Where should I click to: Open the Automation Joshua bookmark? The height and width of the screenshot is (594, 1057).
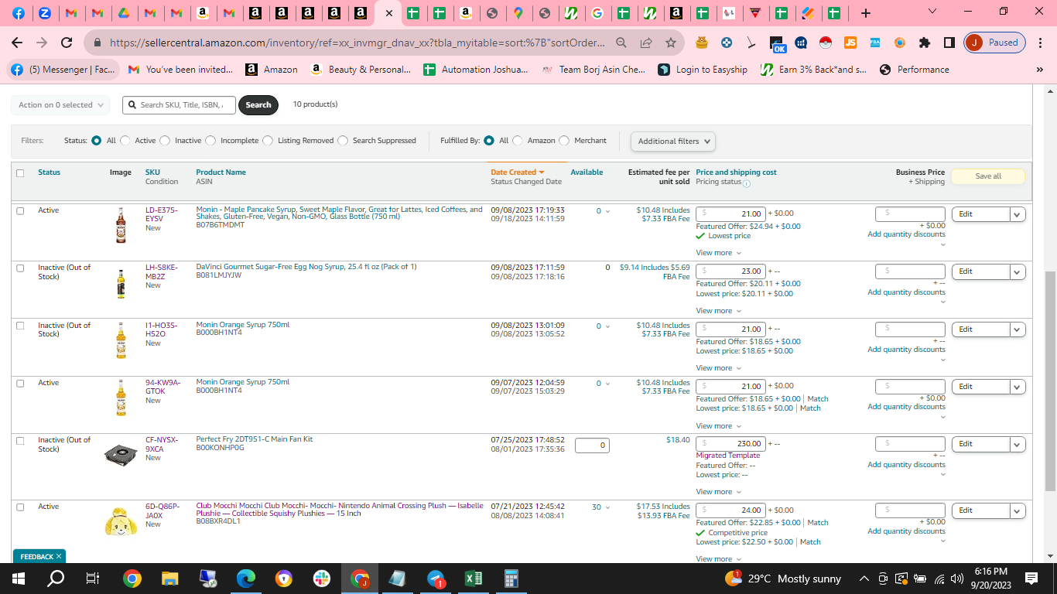(476, 70)
